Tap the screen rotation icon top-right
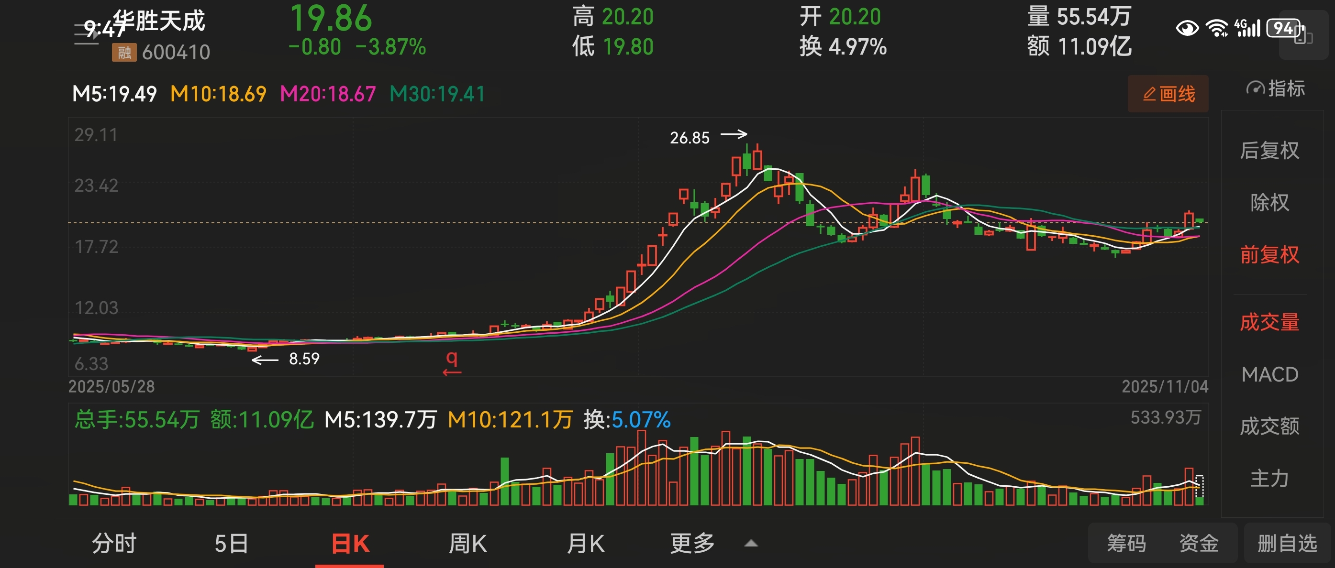1335x568 pixels. tap(1303, 35)
